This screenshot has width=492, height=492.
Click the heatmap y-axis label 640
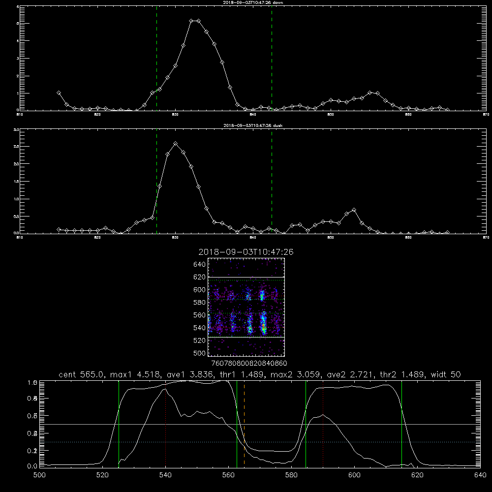(x=200, y=265)
